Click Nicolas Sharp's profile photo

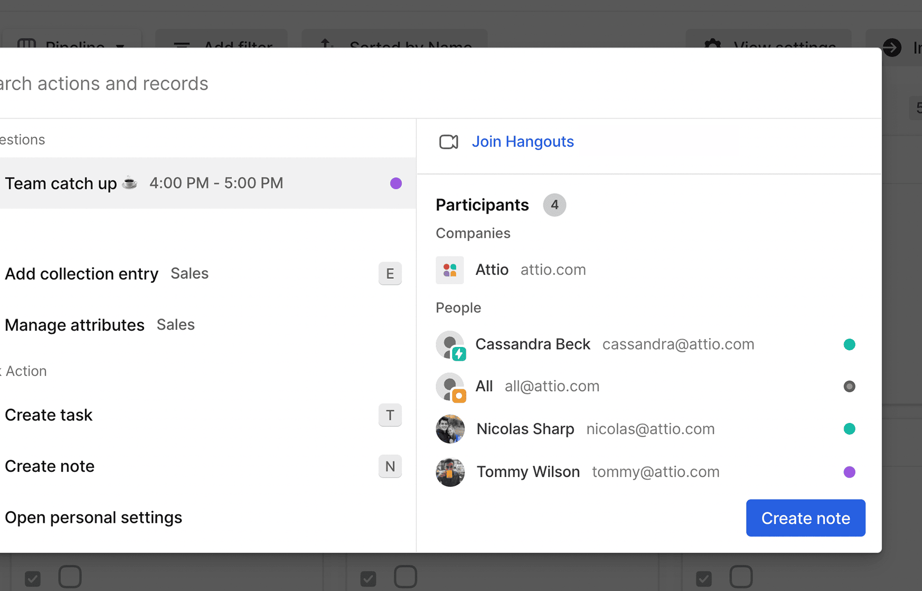(x=450, y=429)
